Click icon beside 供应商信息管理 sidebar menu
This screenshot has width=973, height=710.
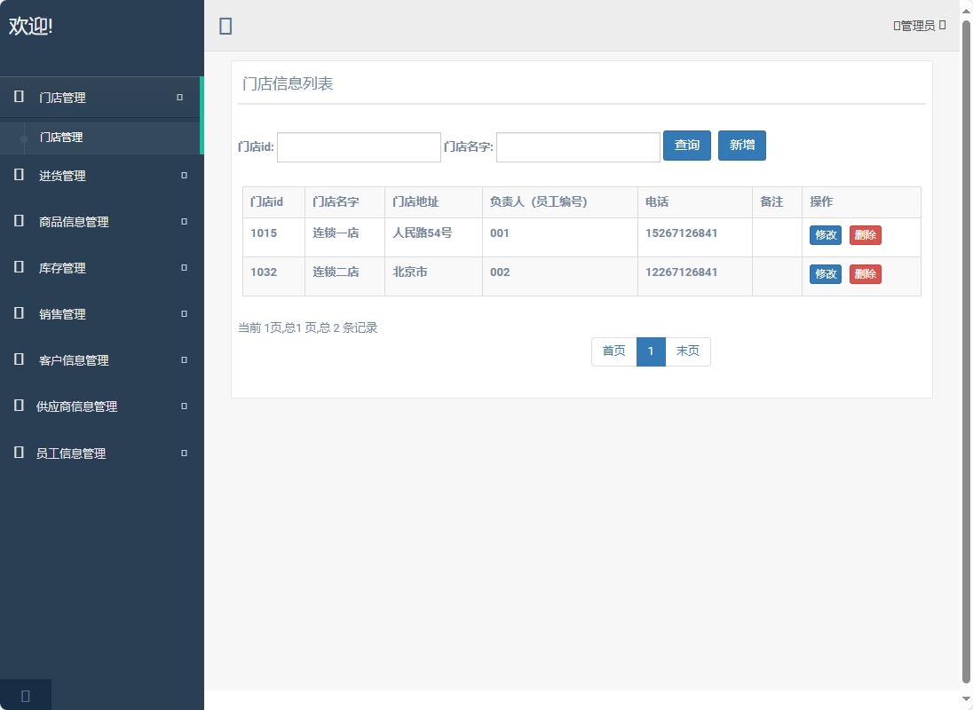(x=20, y=405)
